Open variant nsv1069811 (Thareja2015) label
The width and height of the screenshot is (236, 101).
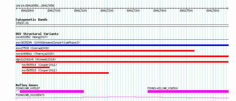click(x=35, y=54)
